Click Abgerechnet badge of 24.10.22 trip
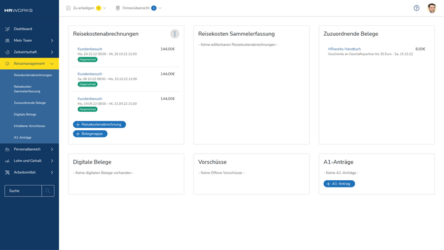The height and width of the screenshot is (250, 444). coord(88,59)
